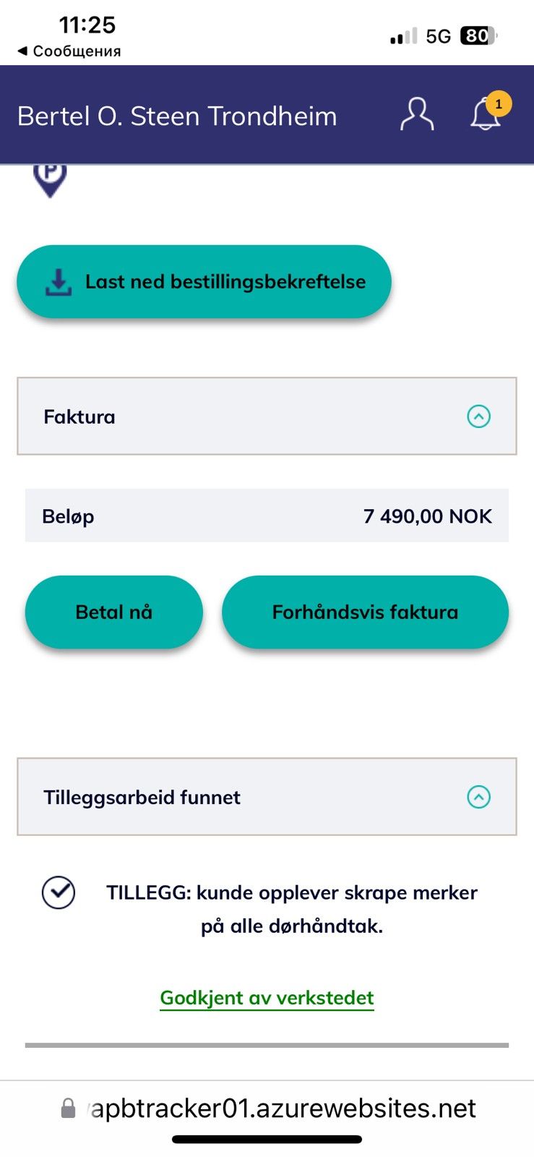Tap the Tilleggsarbeid funnet header
The height and width of the screenshot is (1157, 534).
(267, 797)
